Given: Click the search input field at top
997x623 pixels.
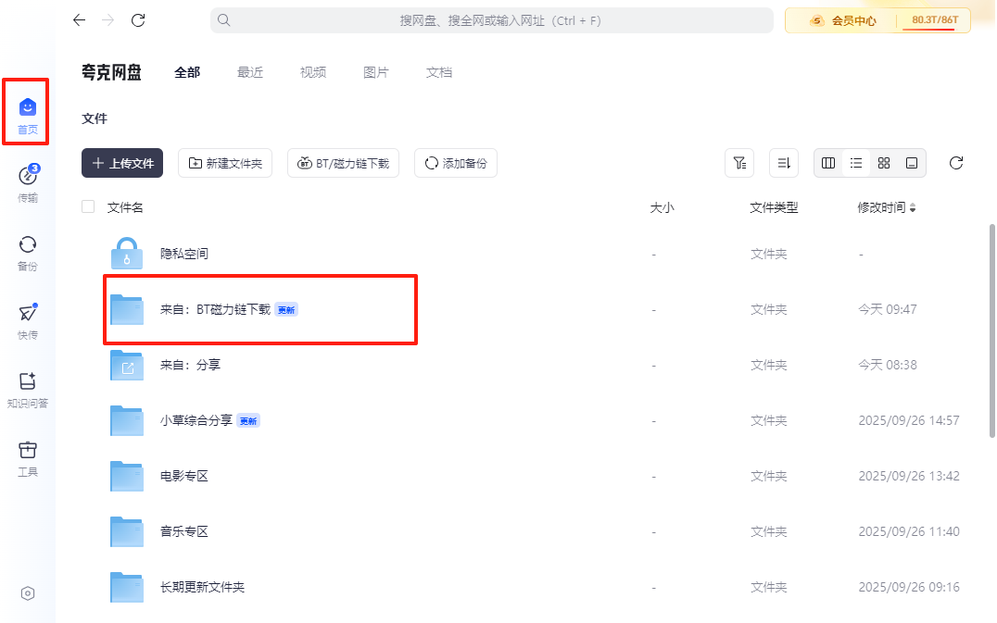Looking at the screenshot, I should 491,20.
